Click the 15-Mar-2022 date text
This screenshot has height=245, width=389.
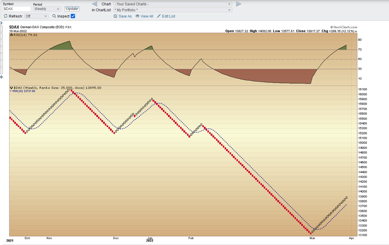coord(18,31)
